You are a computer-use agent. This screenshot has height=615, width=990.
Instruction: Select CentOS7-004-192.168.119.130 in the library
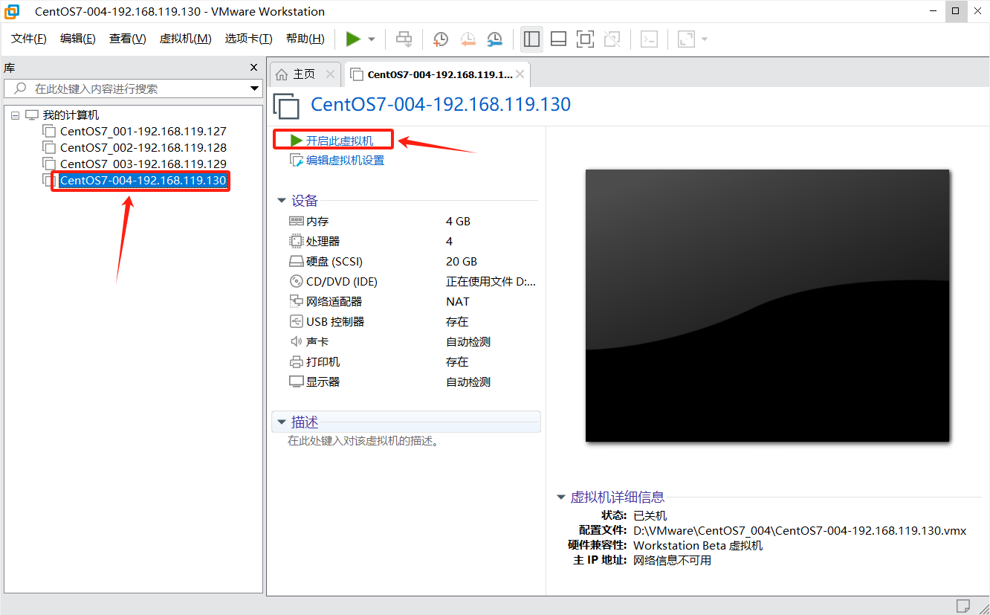coord(143,181)
